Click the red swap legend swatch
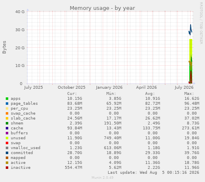 click(x=7, y=143)
